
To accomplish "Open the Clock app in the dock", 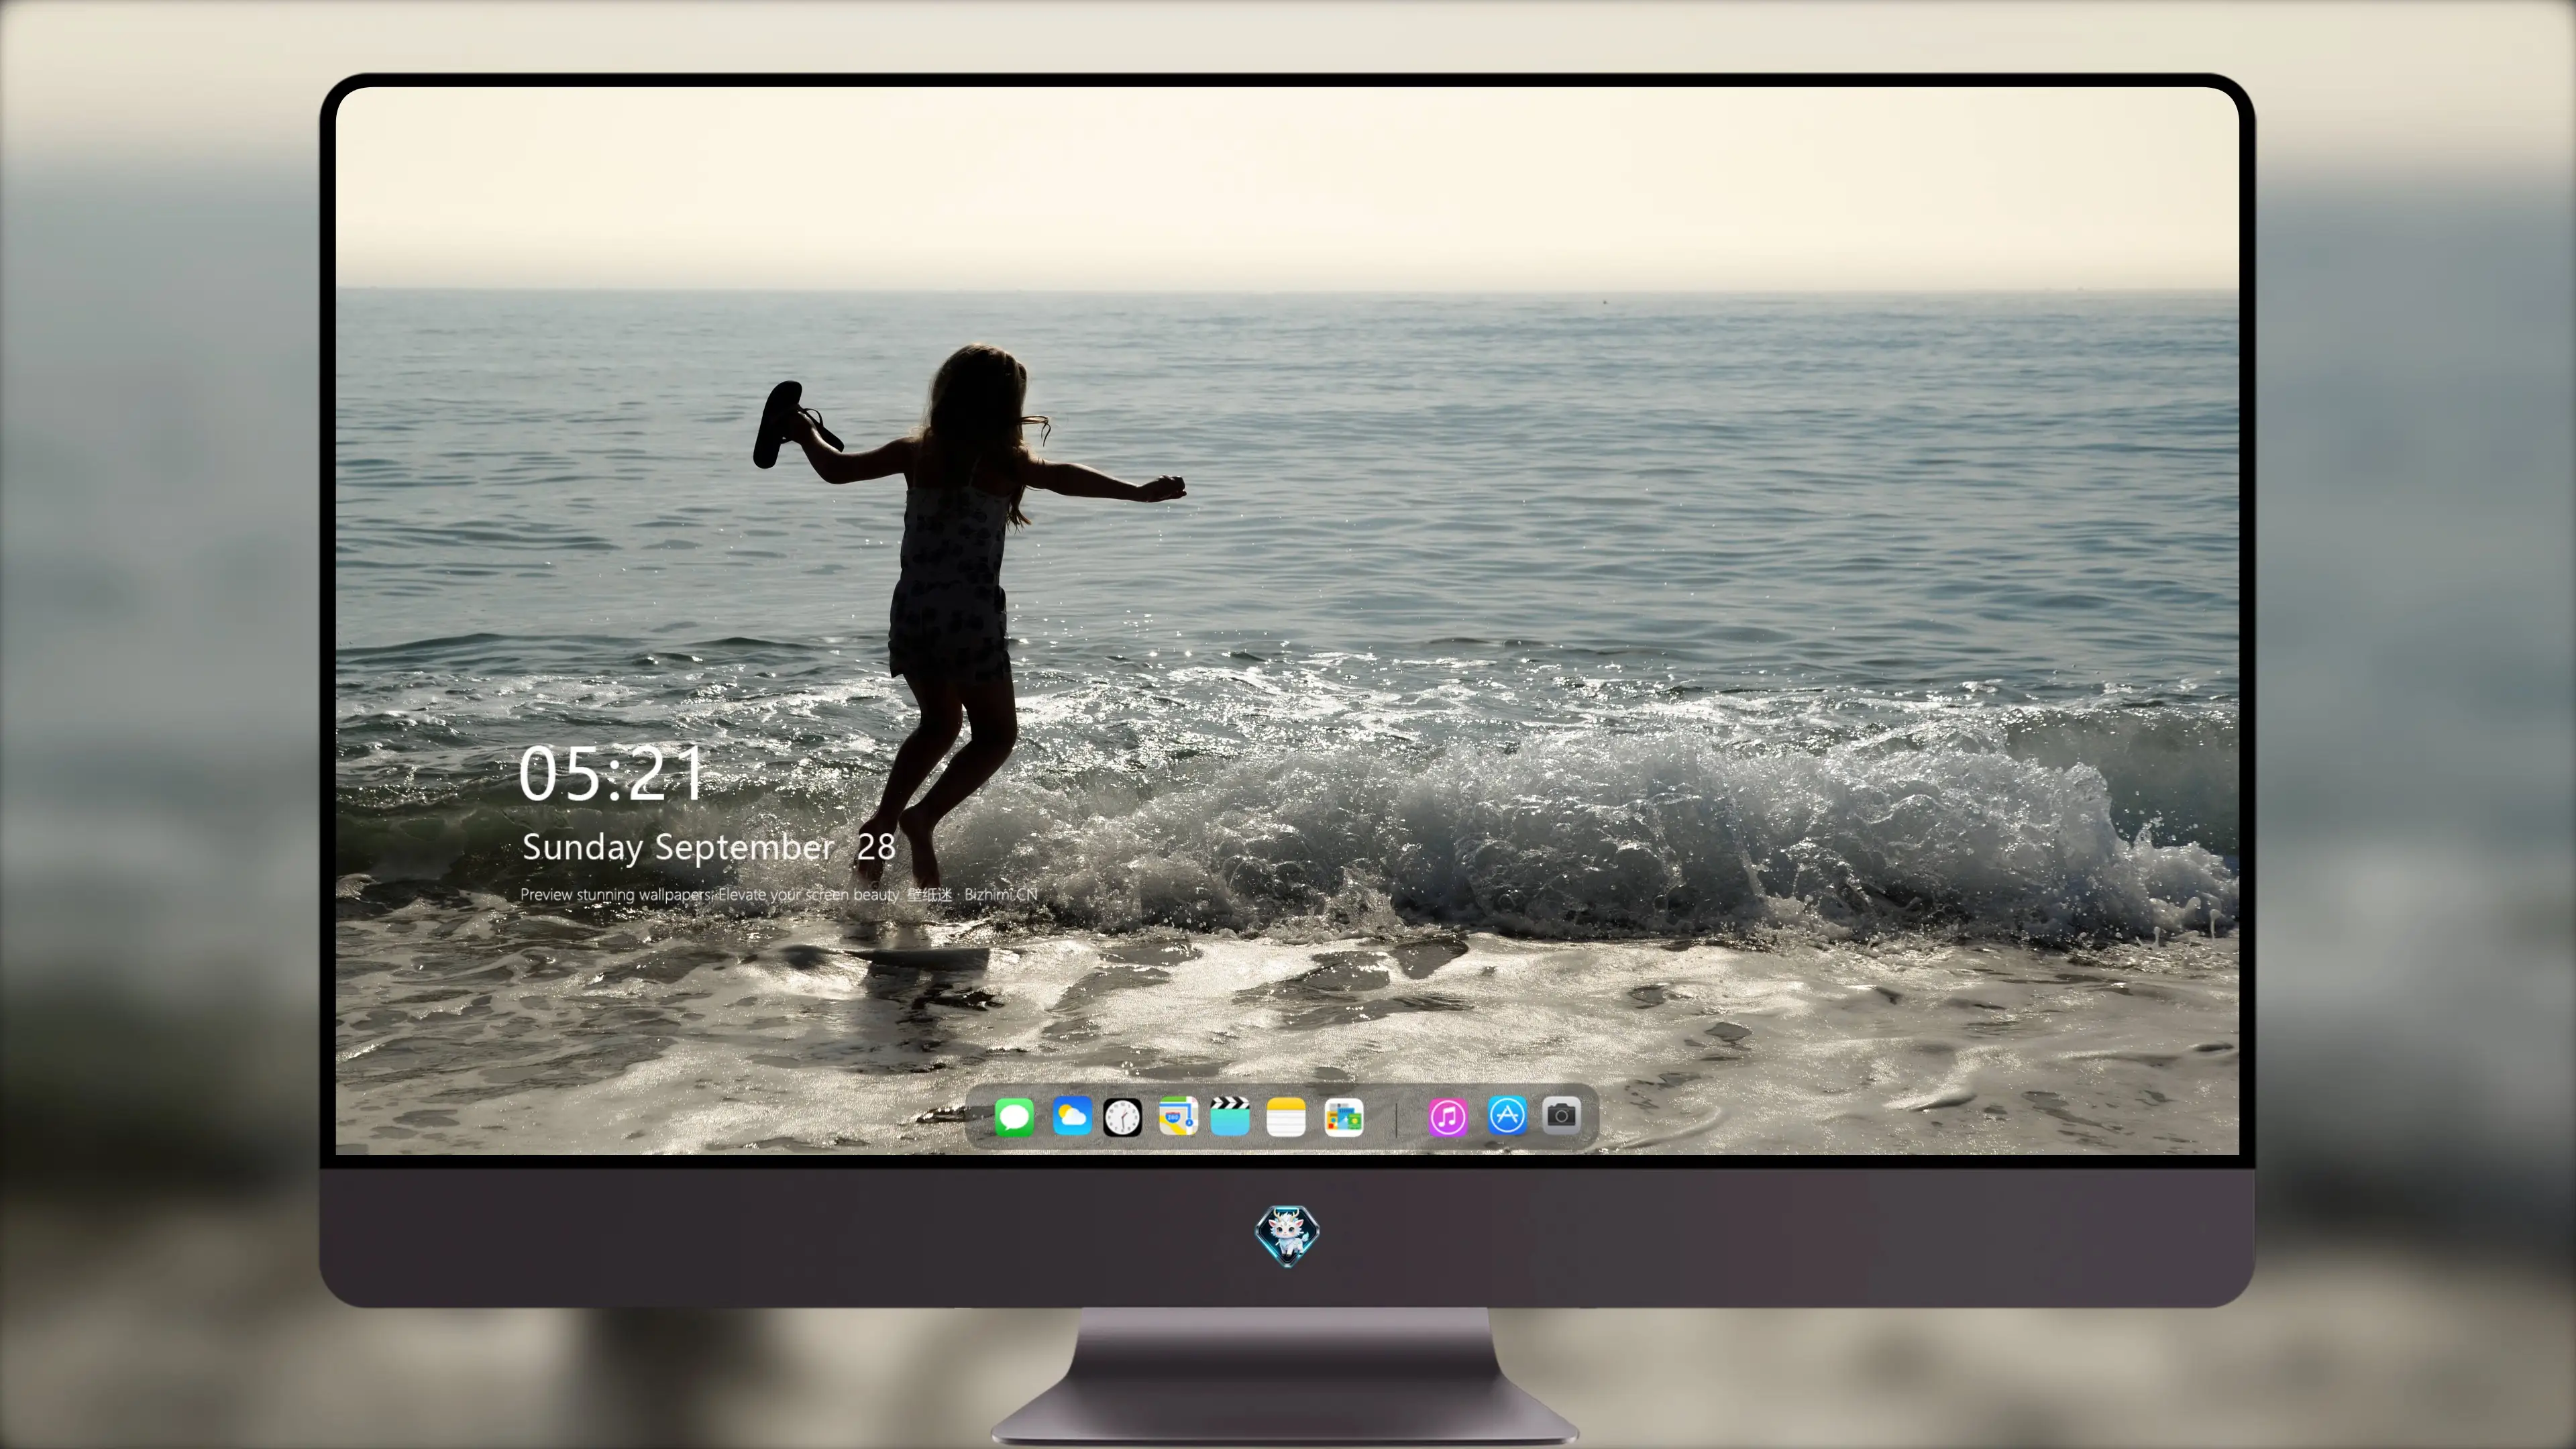I will [1122, 1117].
